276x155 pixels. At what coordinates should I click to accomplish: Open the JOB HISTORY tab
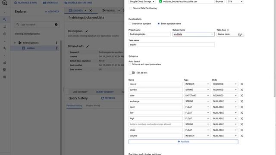coord(80,92)
